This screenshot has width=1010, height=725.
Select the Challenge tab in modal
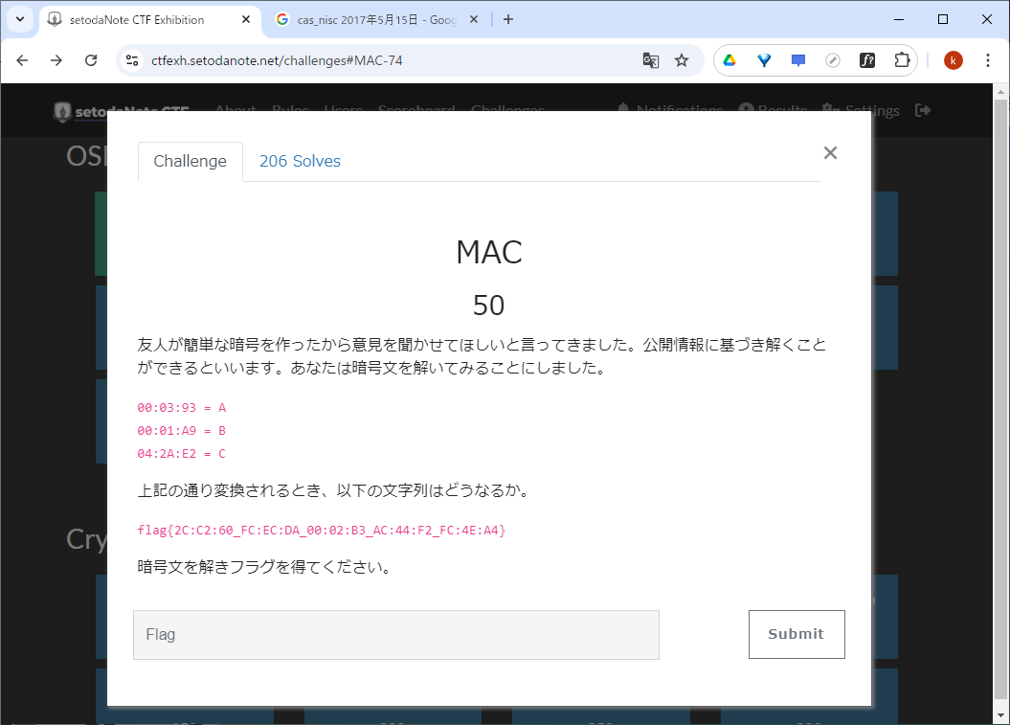tap(190, 161)
